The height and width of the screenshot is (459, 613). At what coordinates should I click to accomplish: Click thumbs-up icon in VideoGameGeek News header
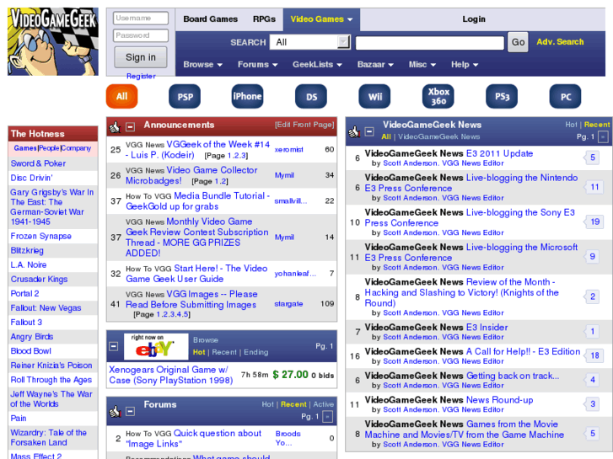(354, 131)
